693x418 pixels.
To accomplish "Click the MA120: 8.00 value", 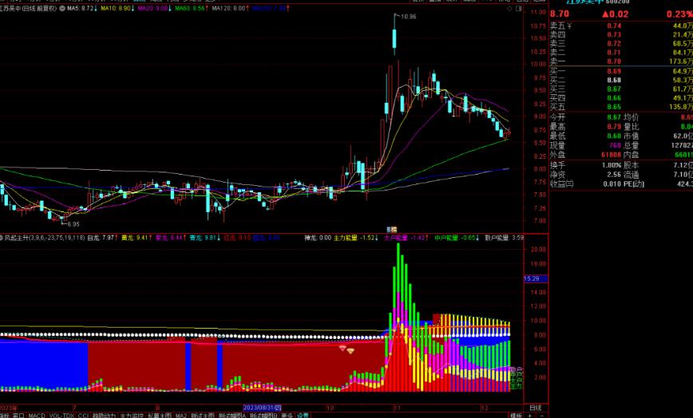I will 230,9.
